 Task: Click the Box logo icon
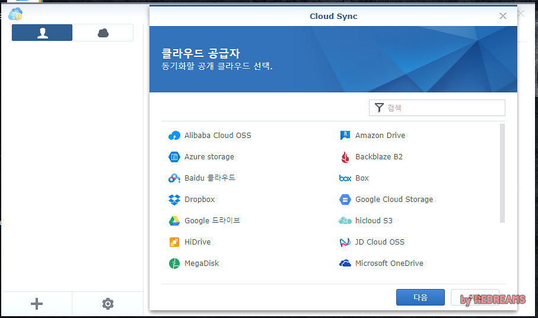point(345,178)
